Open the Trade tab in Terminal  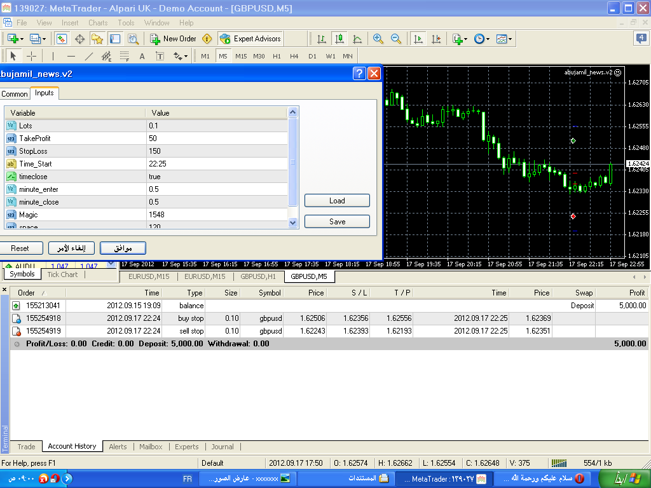26,447
